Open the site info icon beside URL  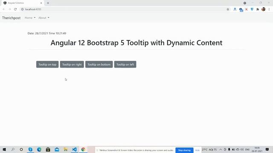(22, 9)
